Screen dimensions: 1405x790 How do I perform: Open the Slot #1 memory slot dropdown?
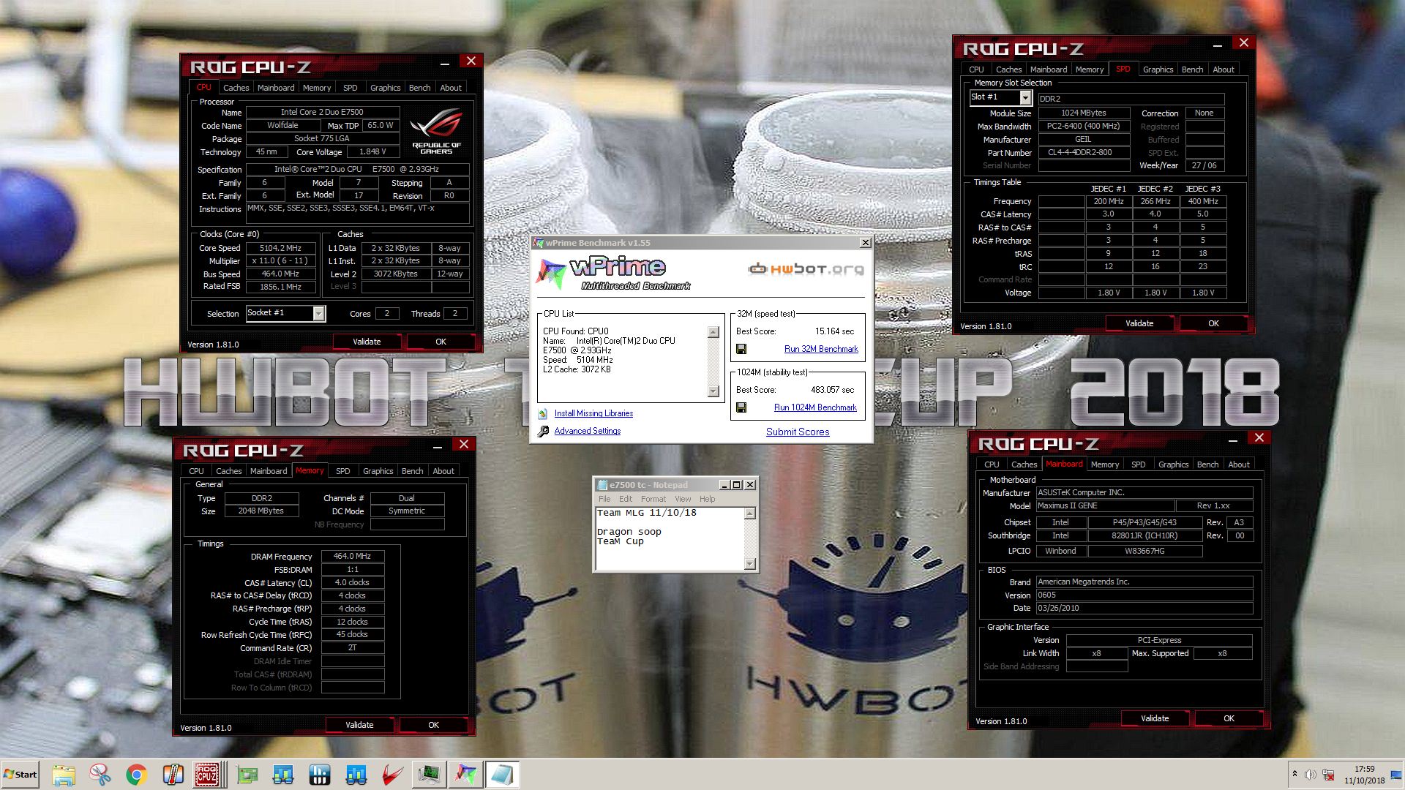pyautogui.click(x=1025, y=97)
